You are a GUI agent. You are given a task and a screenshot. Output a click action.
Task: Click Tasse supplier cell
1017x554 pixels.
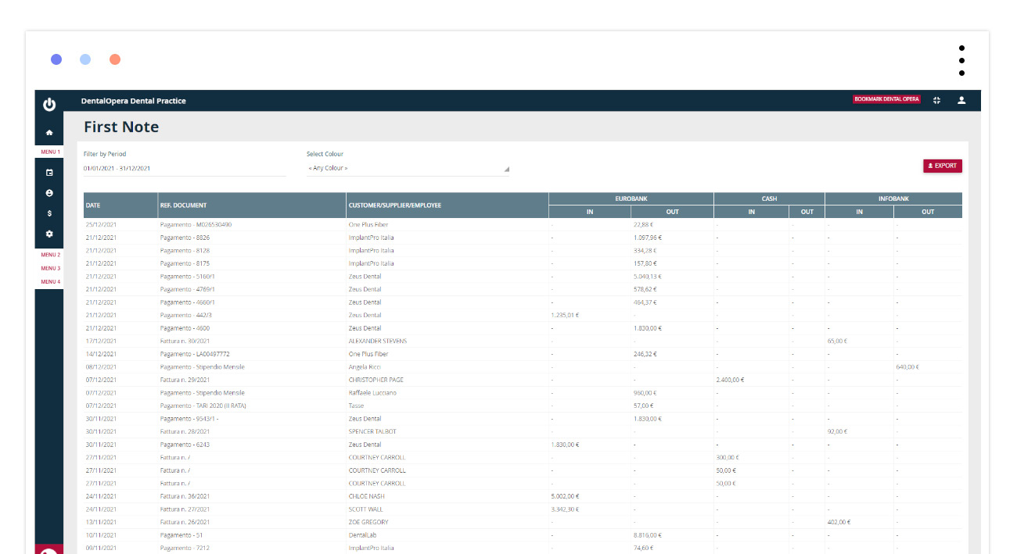356,406
